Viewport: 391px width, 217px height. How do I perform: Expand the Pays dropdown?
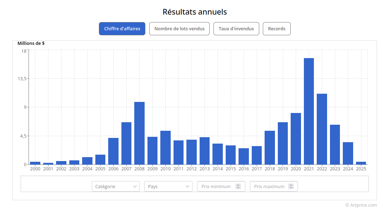168,186
